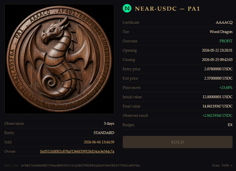Select the final value 14.84119347 USDC

click(218, 106)
